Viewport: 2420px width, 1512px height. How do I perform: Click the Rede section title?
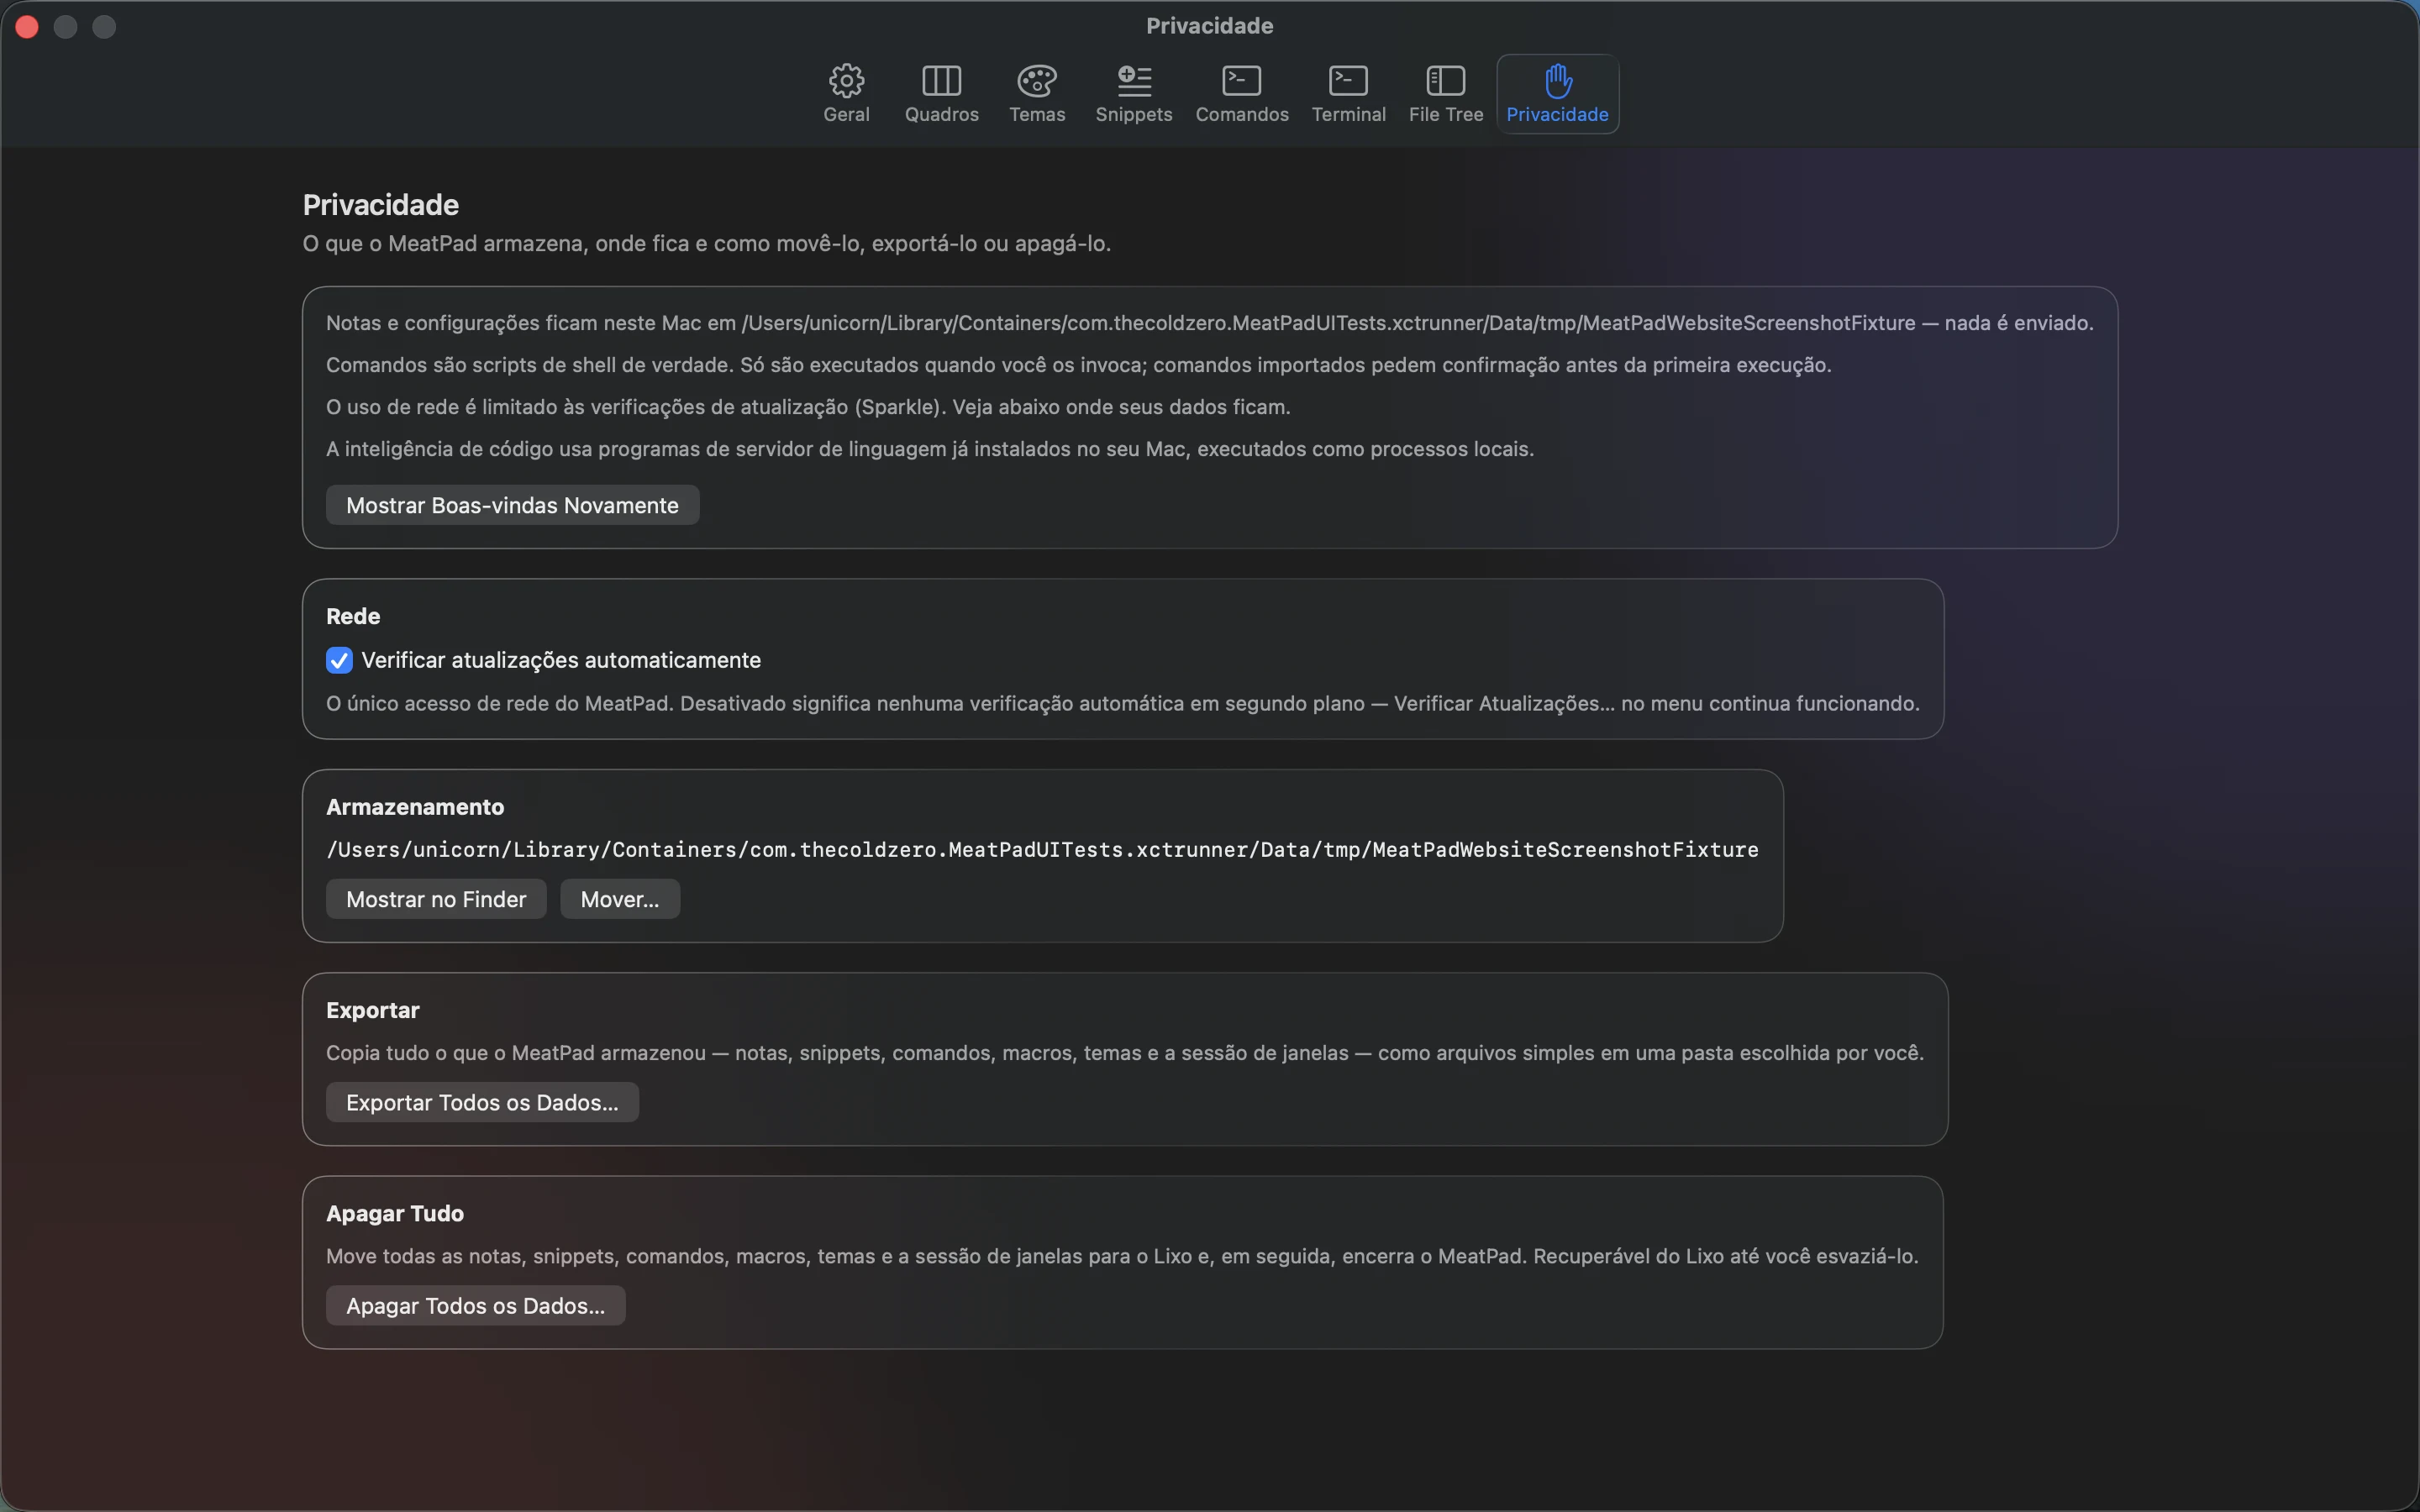tap(353, 616)
